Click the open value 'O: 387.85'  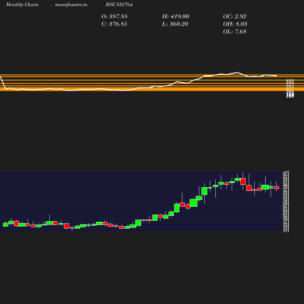point(114,16)
